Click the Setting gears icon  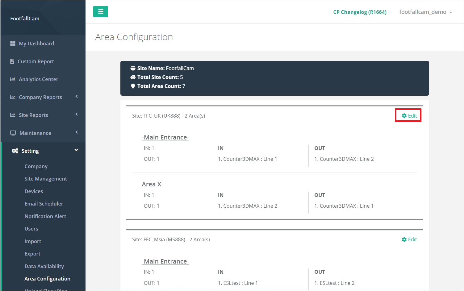(x=15, y=151)
